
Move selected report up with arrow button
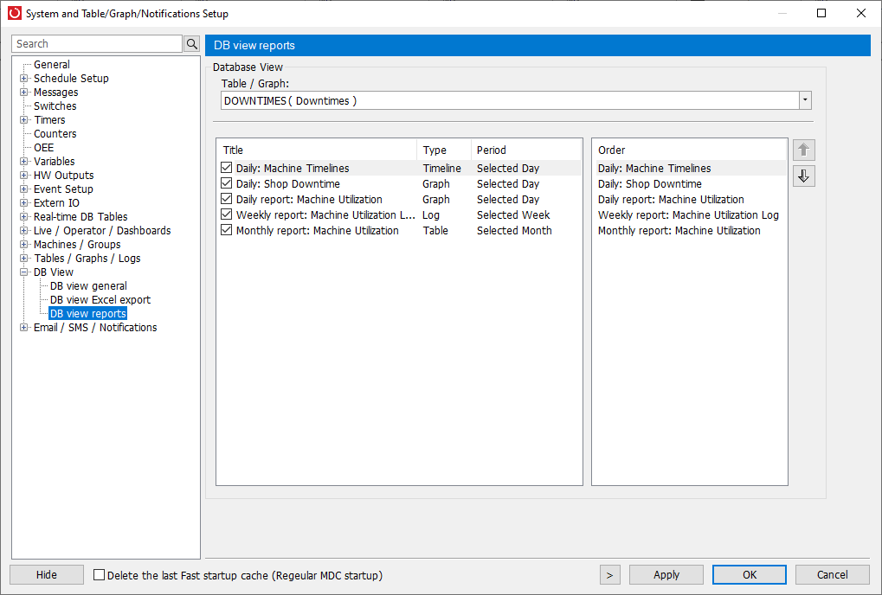[x=804, y=150]
